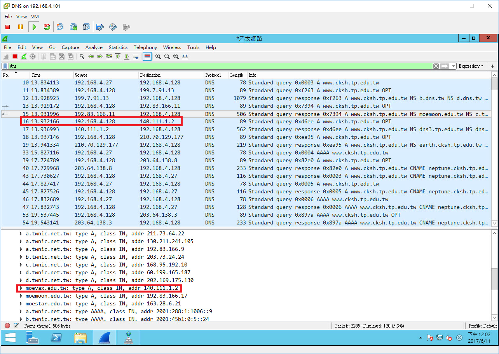Find a packet with the magnifier icon
Viewport: 499px width, 354px height.
coord(82,56)
